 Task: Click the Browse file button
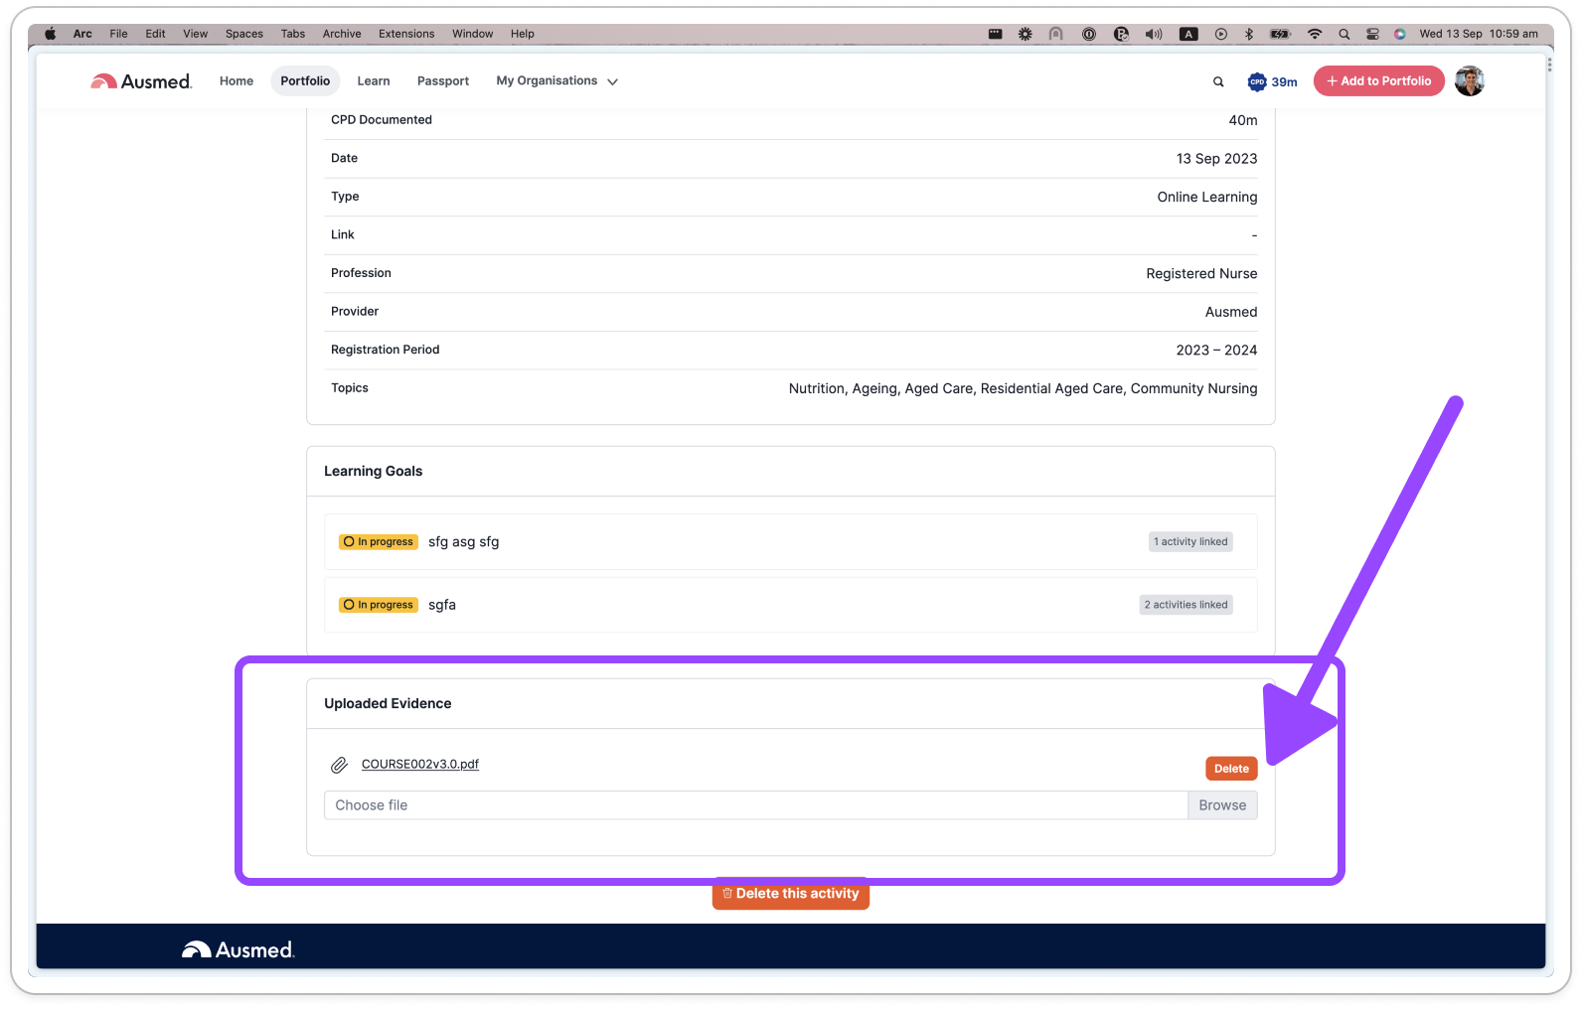(1222, 805)
